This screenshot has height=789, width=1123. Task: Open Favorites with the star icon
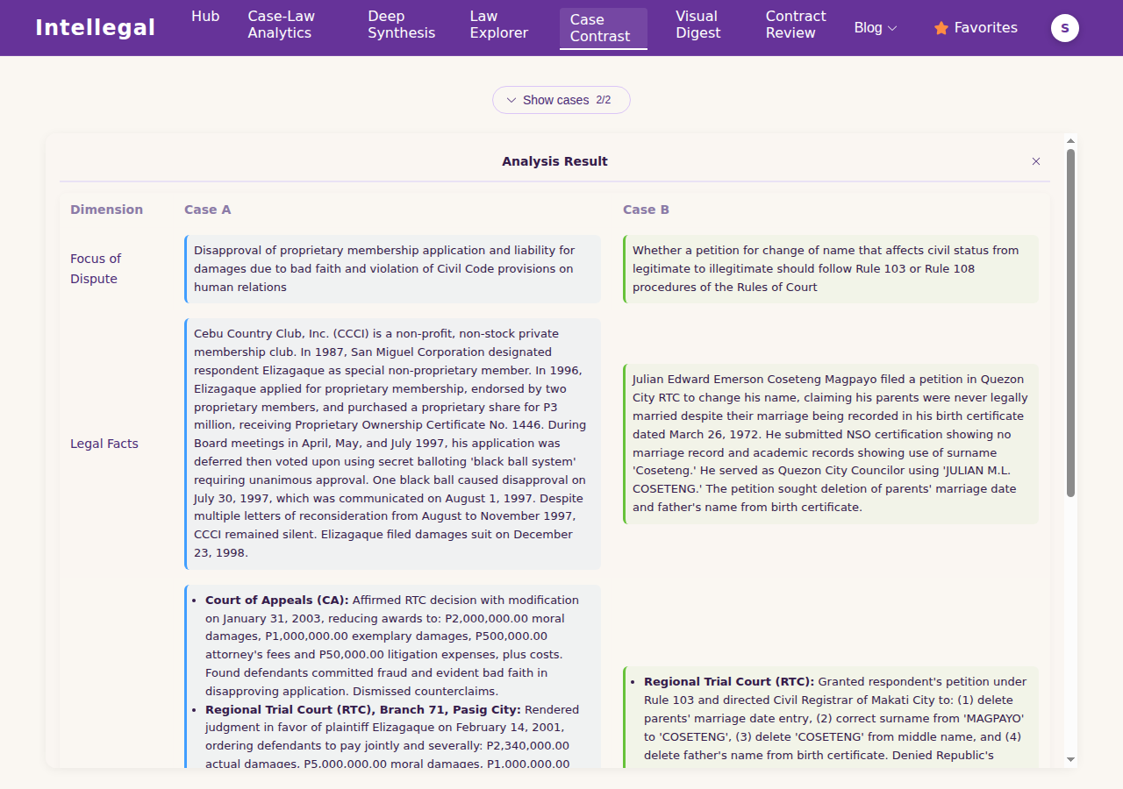(x=976, y=28)
